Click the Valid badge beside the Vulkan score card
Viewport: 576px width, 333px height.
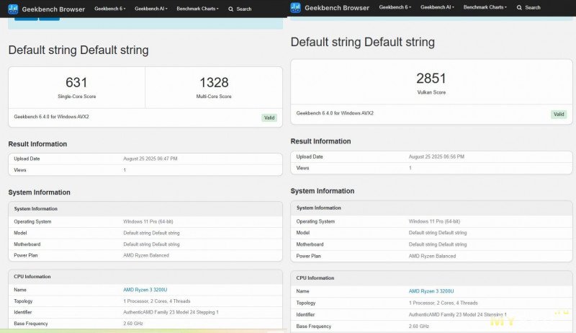[x=559, y=115]
